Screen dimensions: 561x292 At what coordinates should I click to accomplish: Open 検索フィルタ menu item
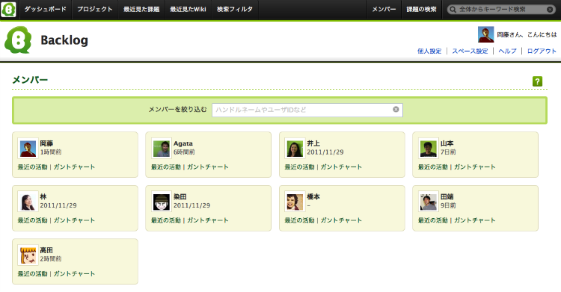(234, 9)
